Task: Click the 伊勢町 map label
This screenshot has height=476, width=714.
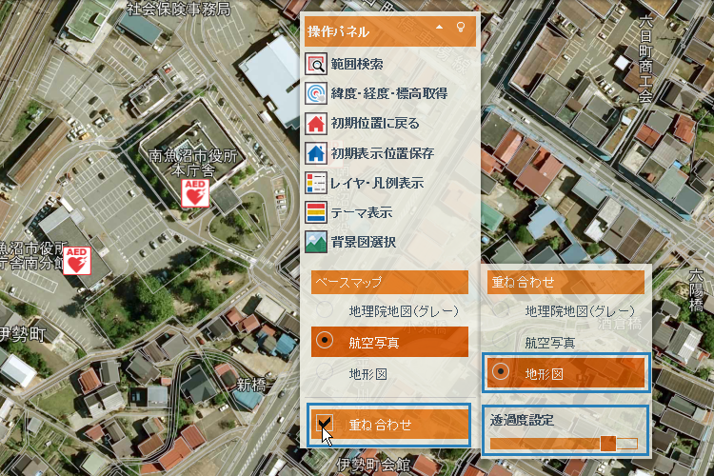Action: point(22,335)
